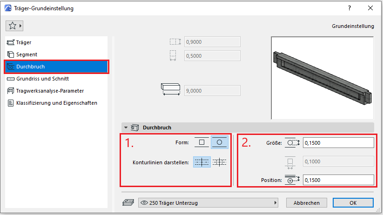The image size is (383, 215).
Task: Enable second Konturlinien darstellen option
Action: tap(219, 162)
